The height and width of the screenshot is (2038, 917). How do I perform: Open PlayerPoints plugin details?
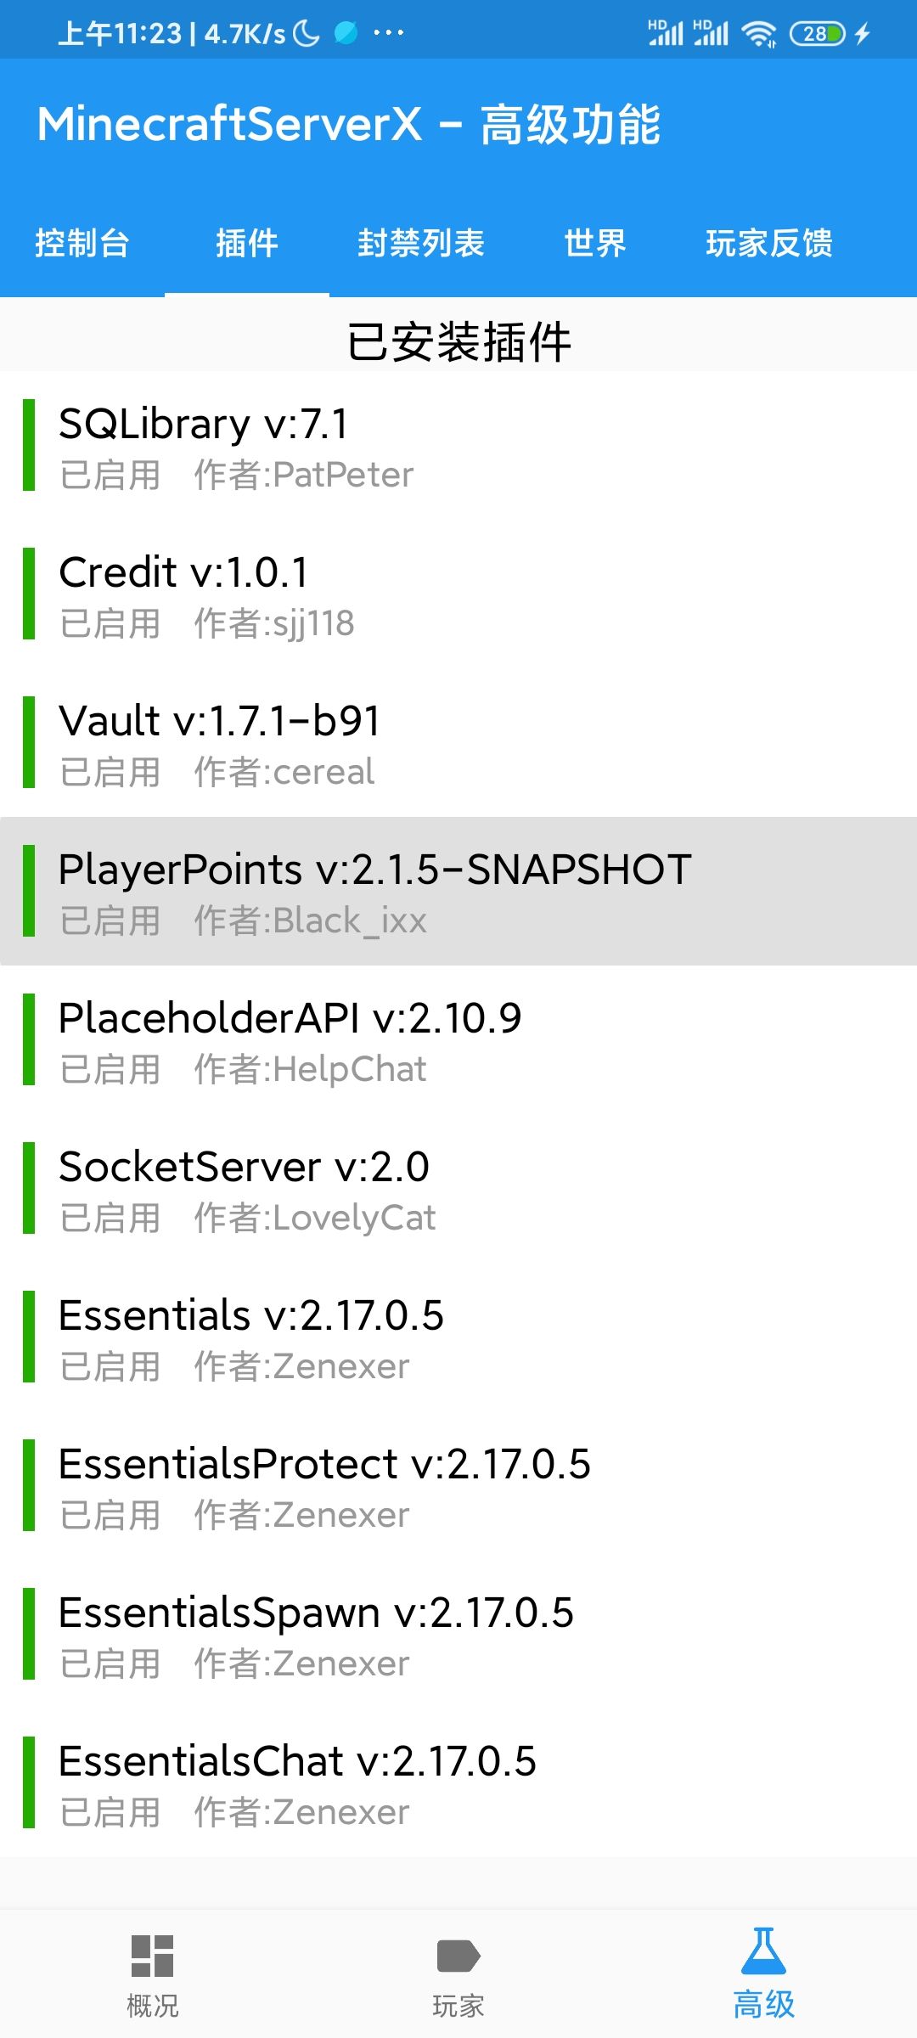[x=458, y=892]
